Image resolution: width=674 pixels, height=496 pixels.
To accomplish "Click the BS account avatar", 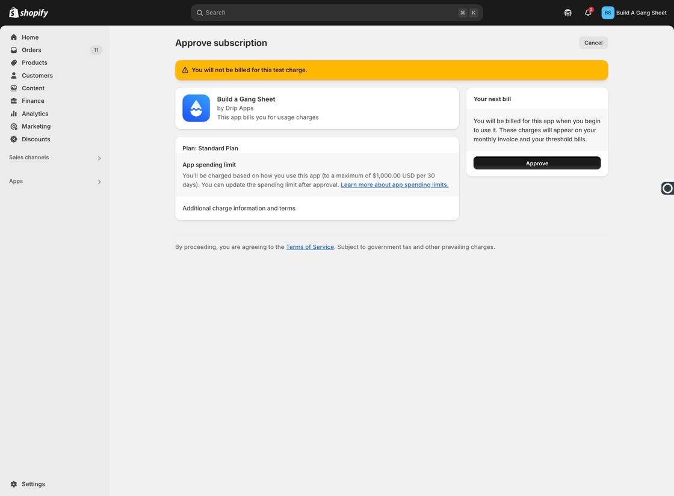I will click(608, 13).
